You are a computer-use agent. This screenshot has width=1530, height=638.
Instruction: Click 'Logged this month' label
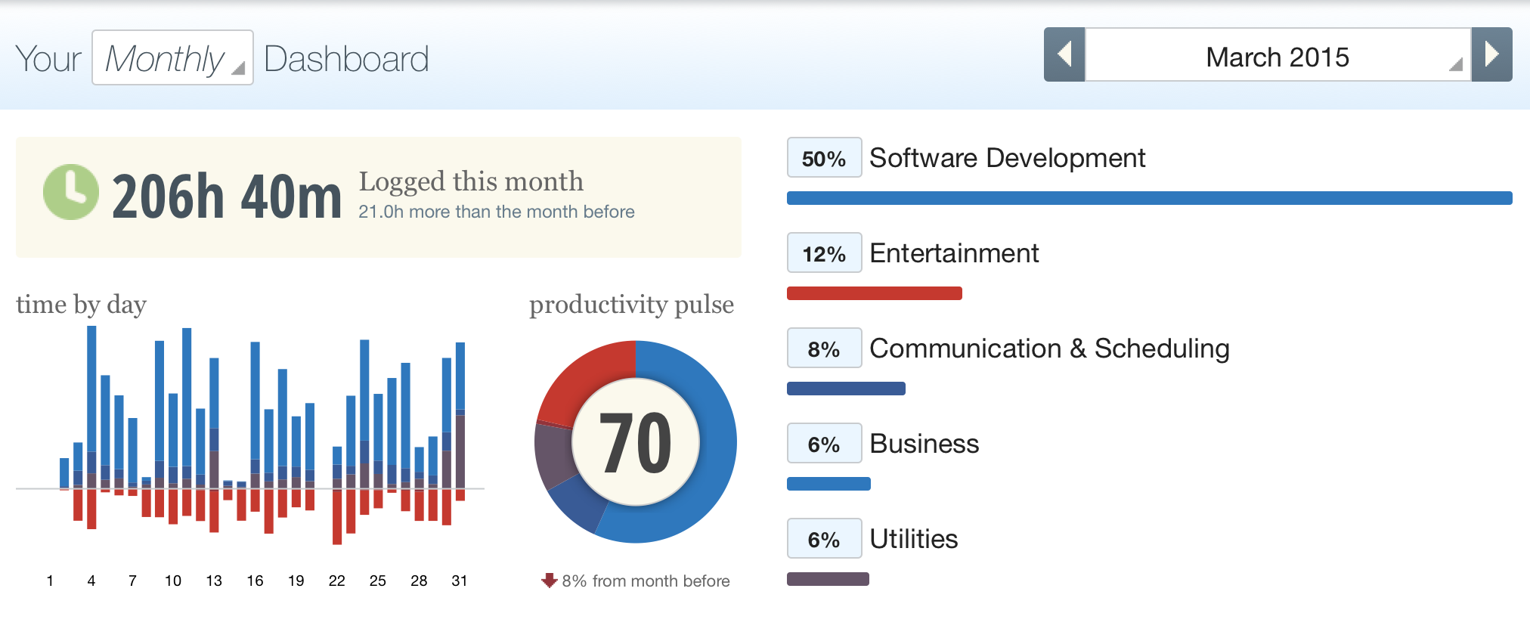471,181
